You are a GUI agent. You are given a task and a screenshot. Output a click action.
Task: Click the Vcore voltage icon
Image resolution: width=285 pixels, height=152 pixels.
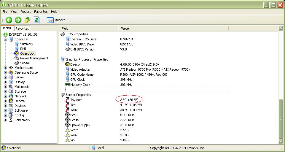68,130
